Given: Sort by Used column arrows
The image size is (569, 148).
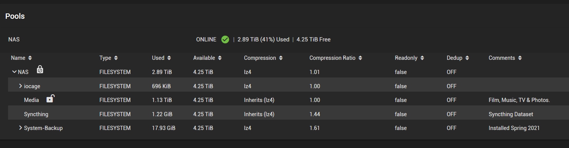Looking at the screenshot, I should coord(169,58).
